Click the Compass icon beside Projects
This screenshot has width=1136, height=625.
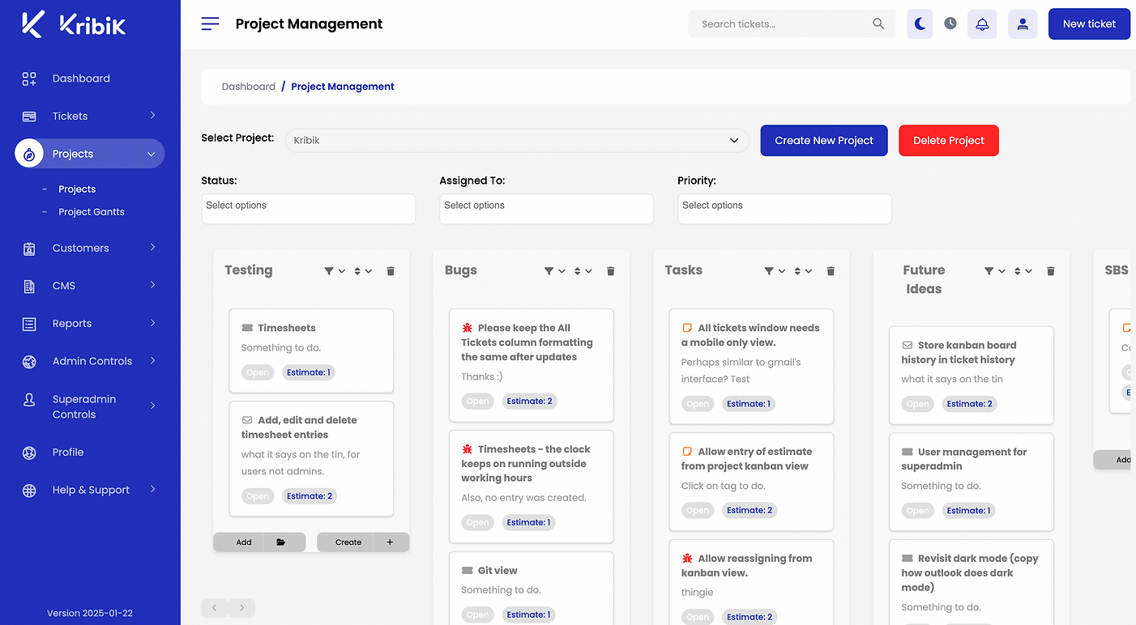(x=29, y=154)
